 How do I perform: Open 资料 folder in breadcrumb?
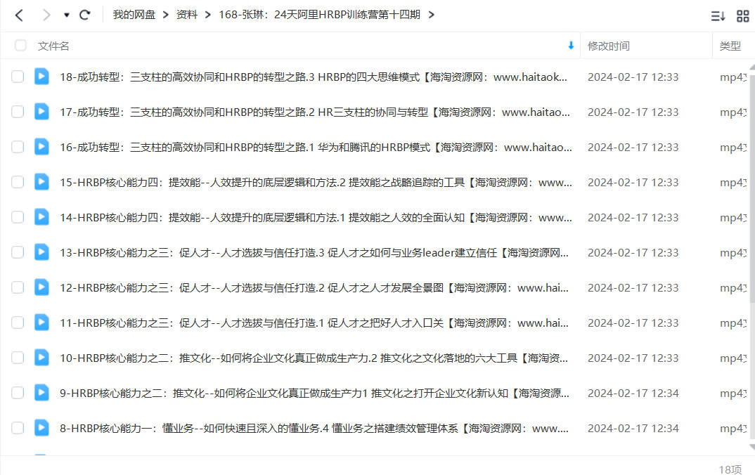187,15
